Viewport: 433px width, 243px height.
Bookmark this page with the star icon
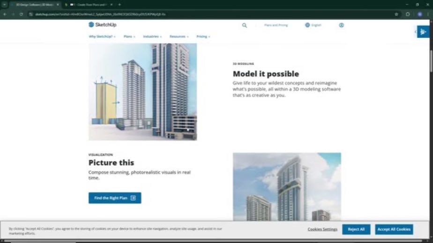(396, 14)
